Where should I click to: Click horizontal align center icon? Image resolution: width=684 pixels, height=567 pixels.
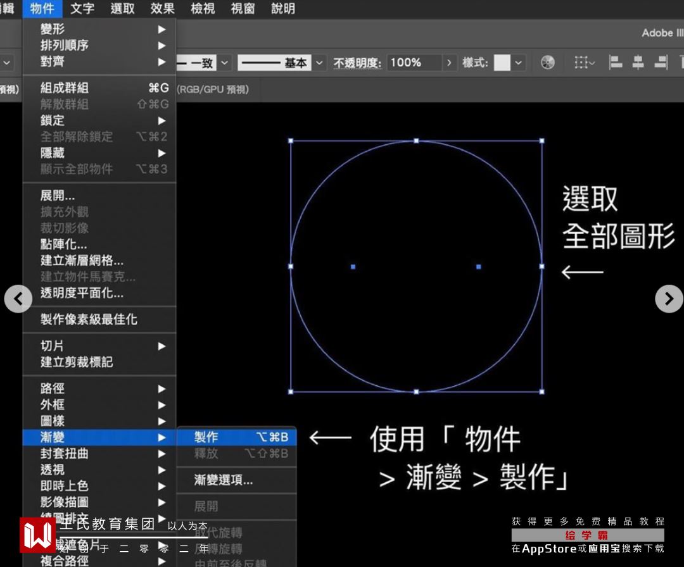(x=638, y=63)
